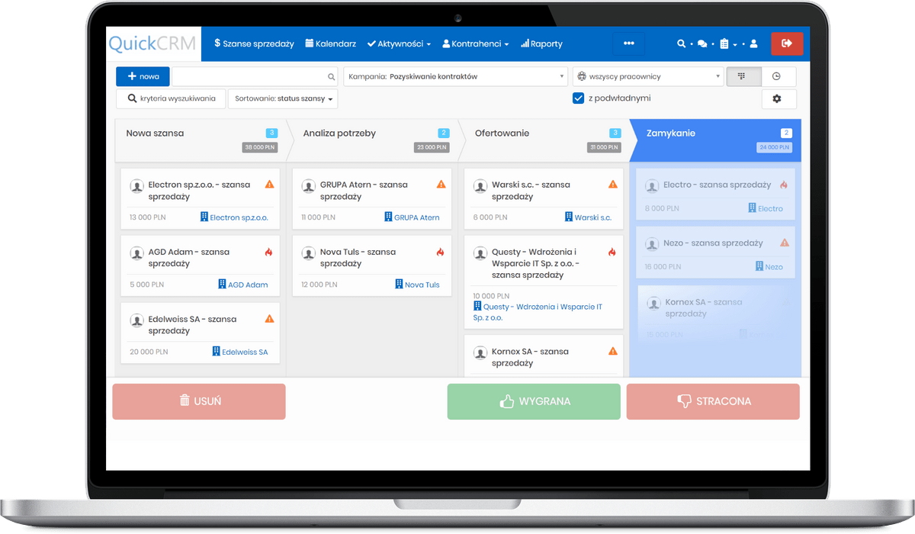Go to Kalendarz in the navigation bar
915x534 pixels.
[330, 43]
